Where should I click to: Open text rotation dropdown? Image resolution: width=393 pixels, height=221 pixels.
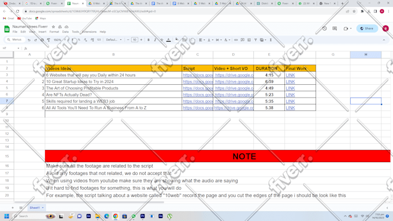tap(227, 40)
